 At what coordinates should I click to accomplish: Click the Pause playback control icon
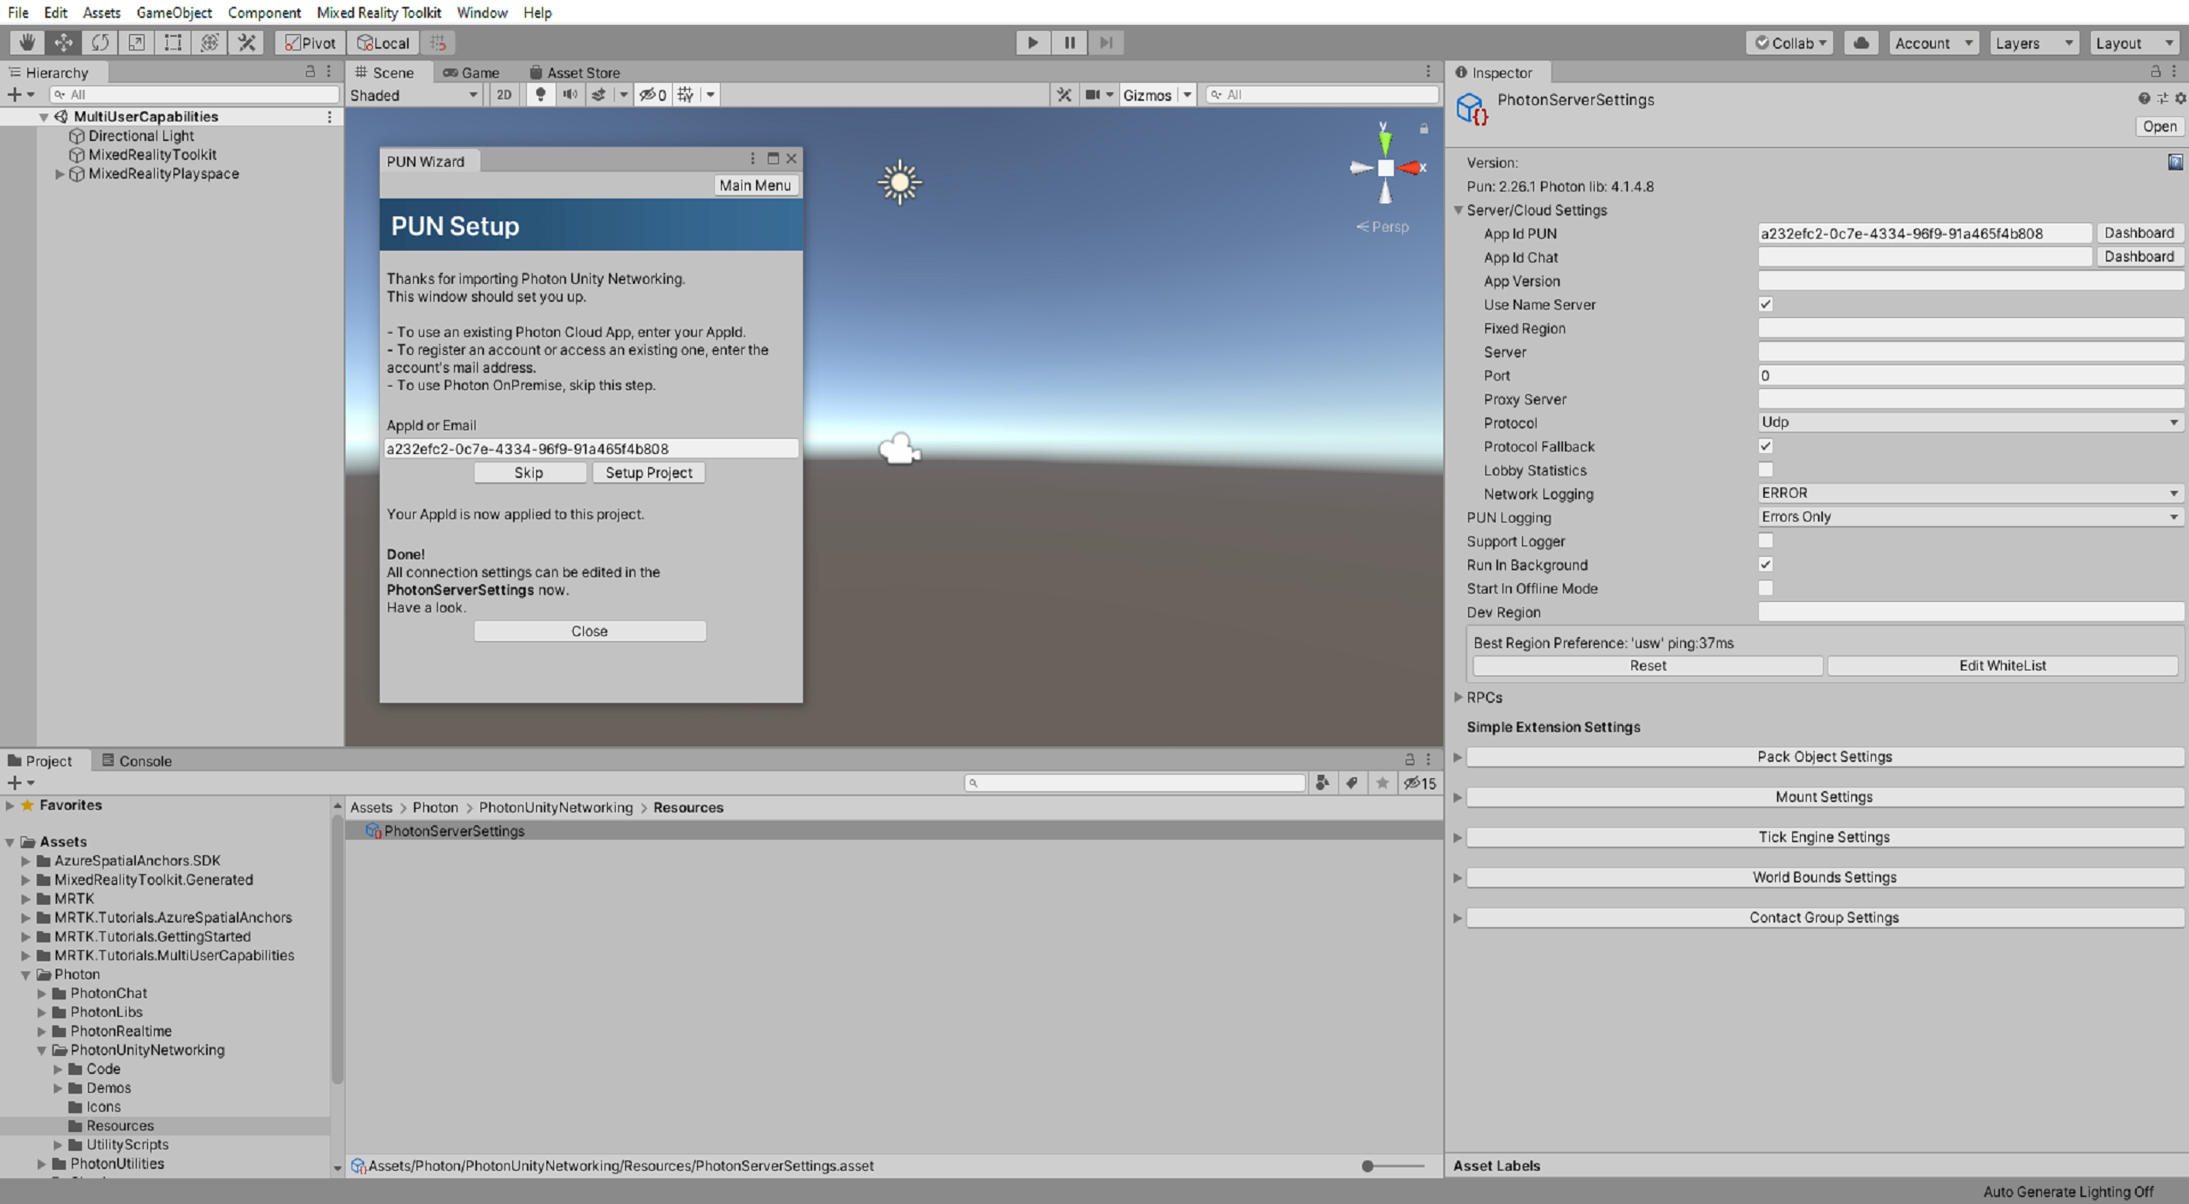[1070, 42]
